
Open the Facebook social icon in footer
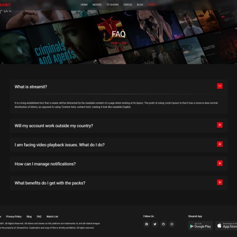[x=146, y=224]
